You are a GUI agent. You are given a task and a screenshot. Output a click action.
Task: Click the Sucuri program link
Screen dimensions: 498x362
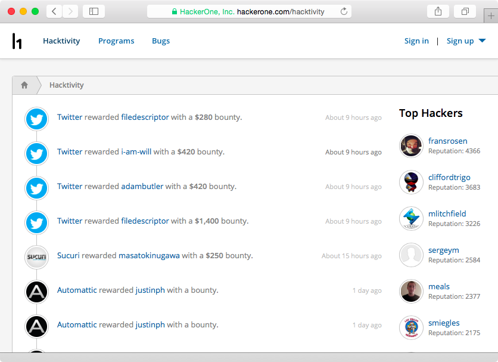[x=69, y=255]
